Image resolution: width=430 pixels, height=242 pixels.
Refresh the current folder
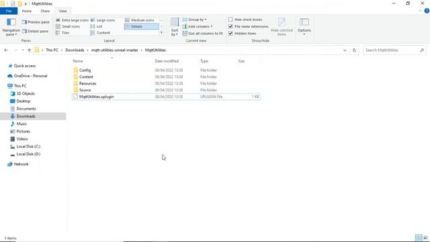coord(354,50)
